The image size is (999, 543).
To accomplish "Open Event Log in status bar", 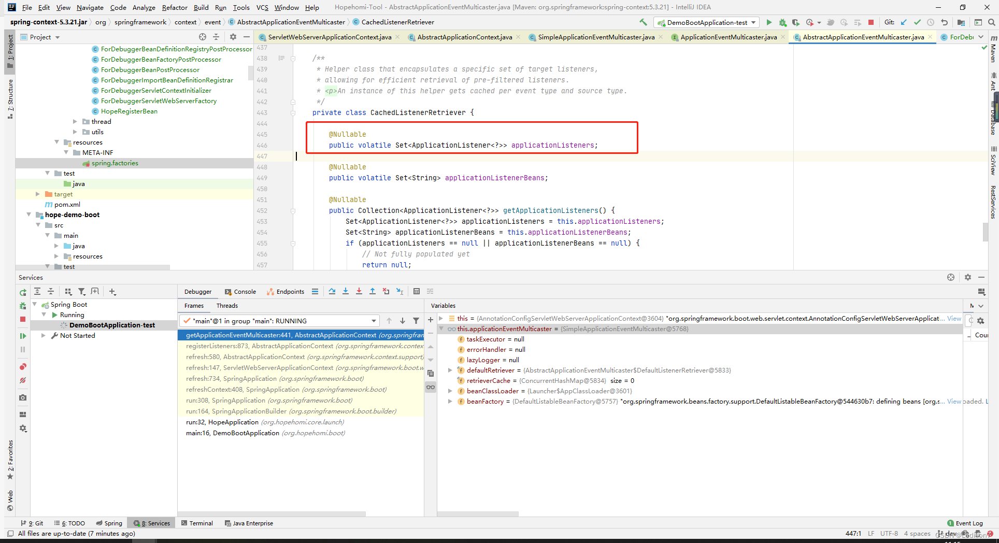I will coord(965,523).
